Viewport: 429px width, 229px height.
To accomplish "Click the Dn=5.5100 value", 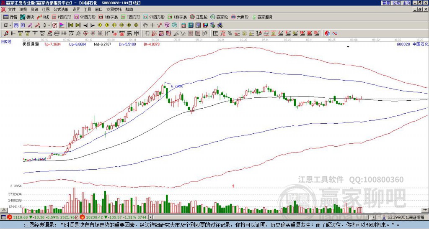I will (127, 44).
